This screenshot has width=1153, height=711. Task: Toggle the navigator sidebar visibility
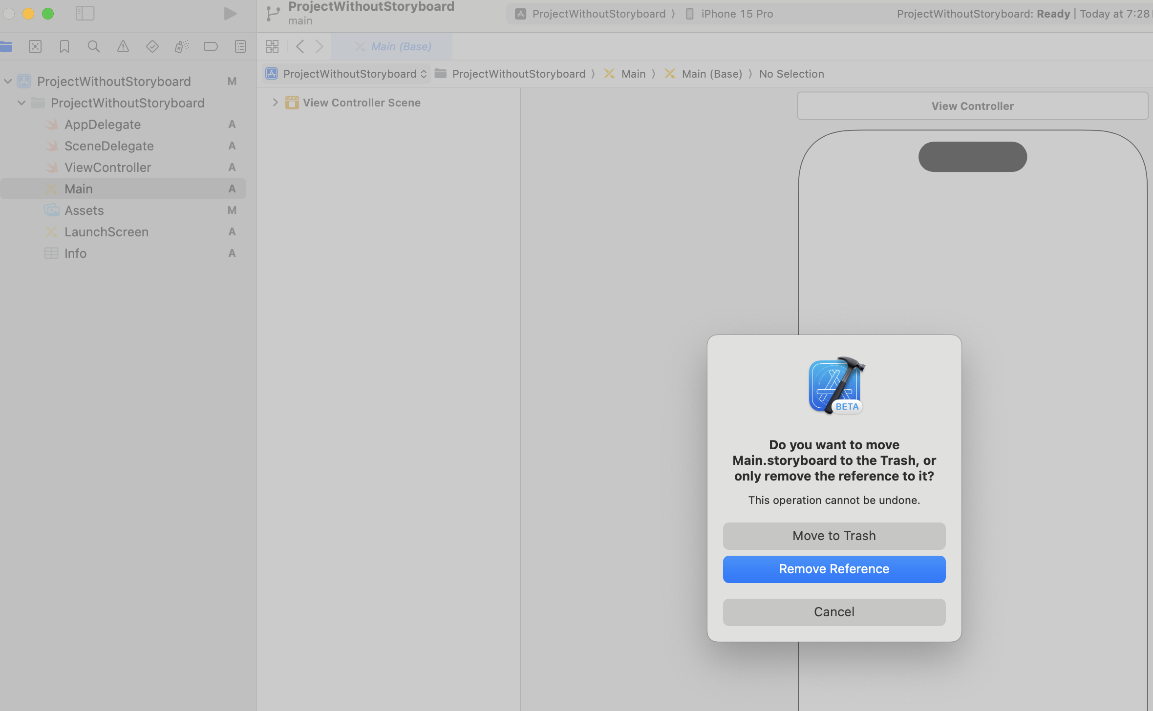pyautogui.click(x=85, y=13)
